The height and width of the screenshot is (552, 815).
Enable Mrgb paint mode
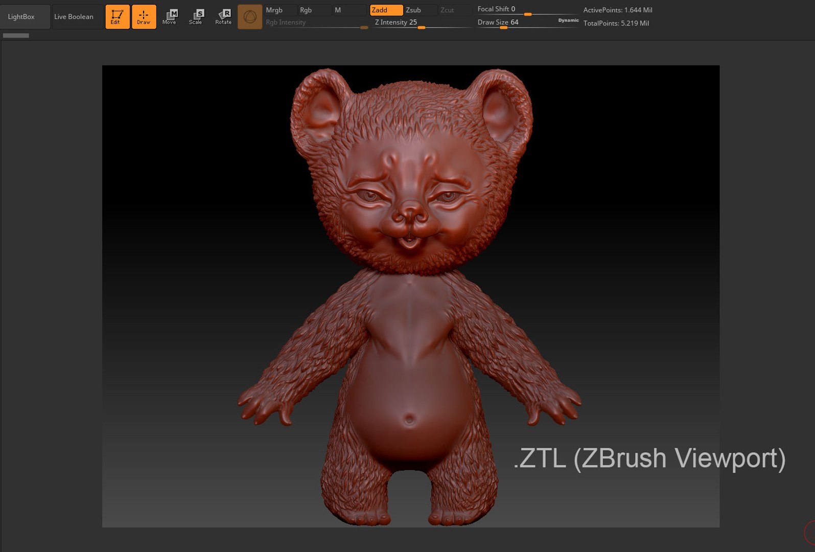(x=280, y=10)
